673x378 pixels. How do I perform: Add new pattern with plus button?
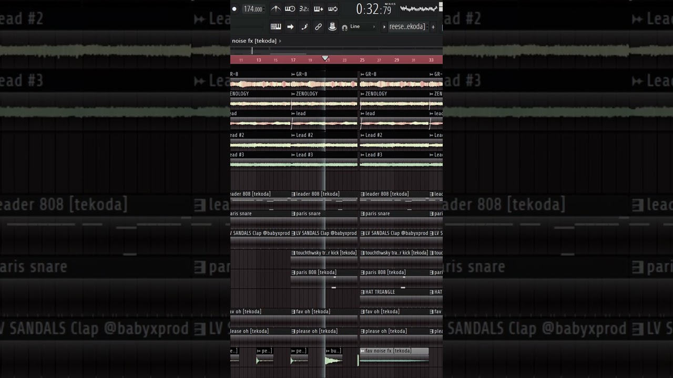point(433,27)
